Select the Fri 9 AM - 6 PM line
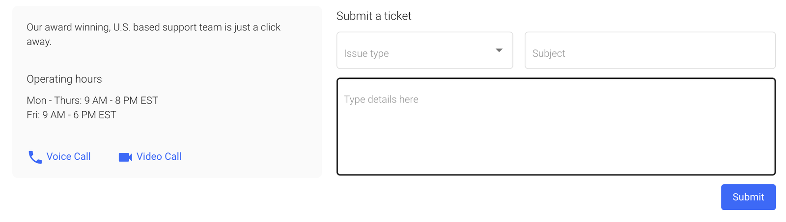 coord(71,115)
